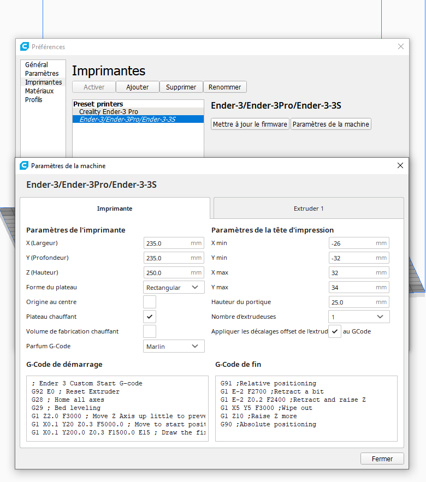Select Creality Ender-3 Pro in printer list
Screen dimensions: 426x482
tap(138, 111)
